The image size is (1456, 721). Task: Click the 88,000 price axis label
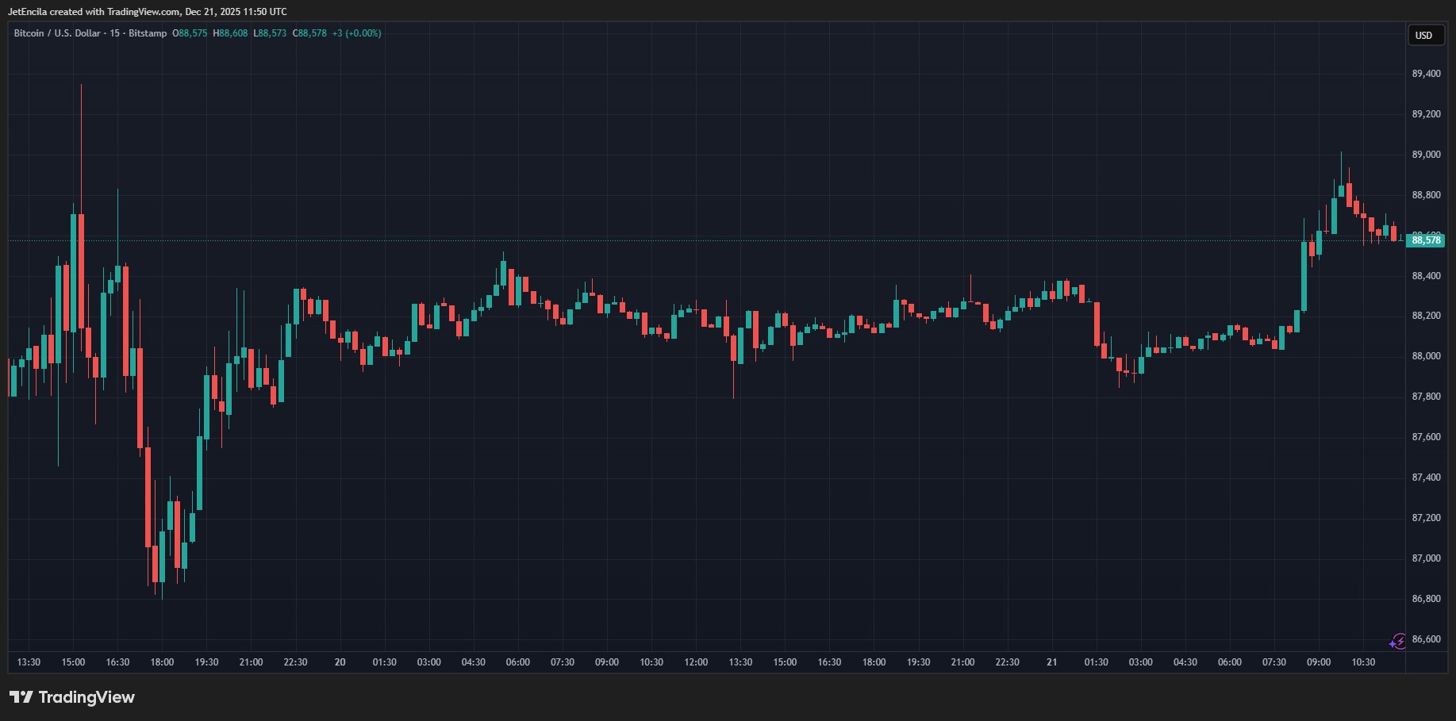pos(1426,356)
